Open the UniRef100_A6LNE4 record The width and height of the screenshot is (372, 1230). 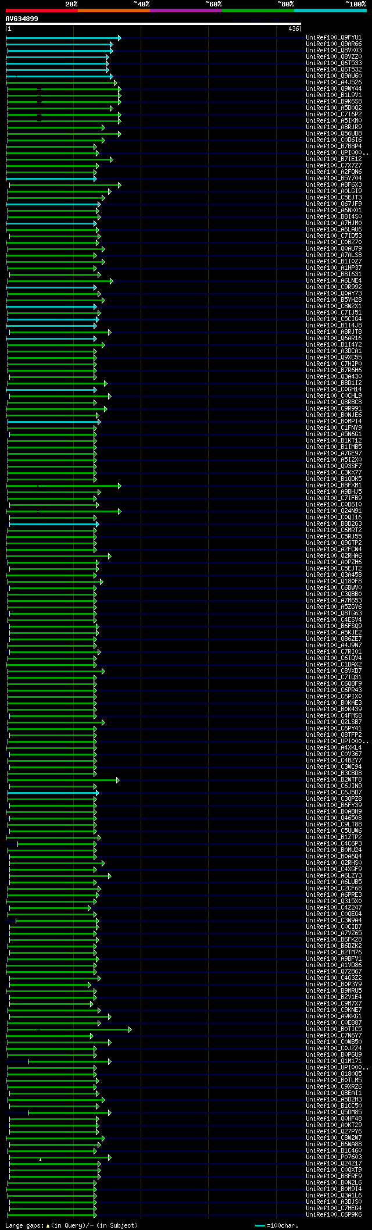coord(334,281)
